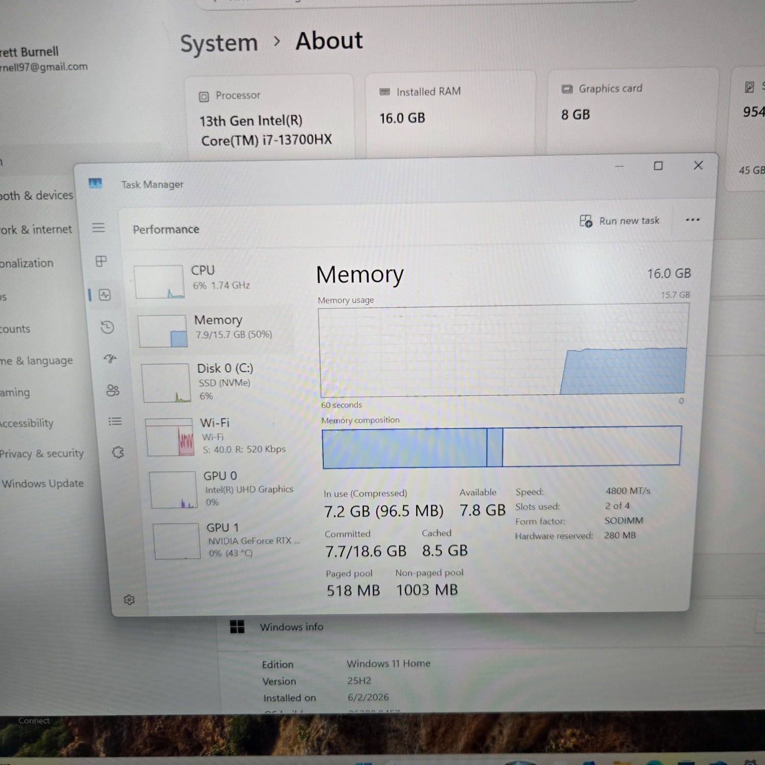Select GPU 0 Intel UHD Graphics entry
The height and width of the screenshot is (765, 765).
[224, 489]
